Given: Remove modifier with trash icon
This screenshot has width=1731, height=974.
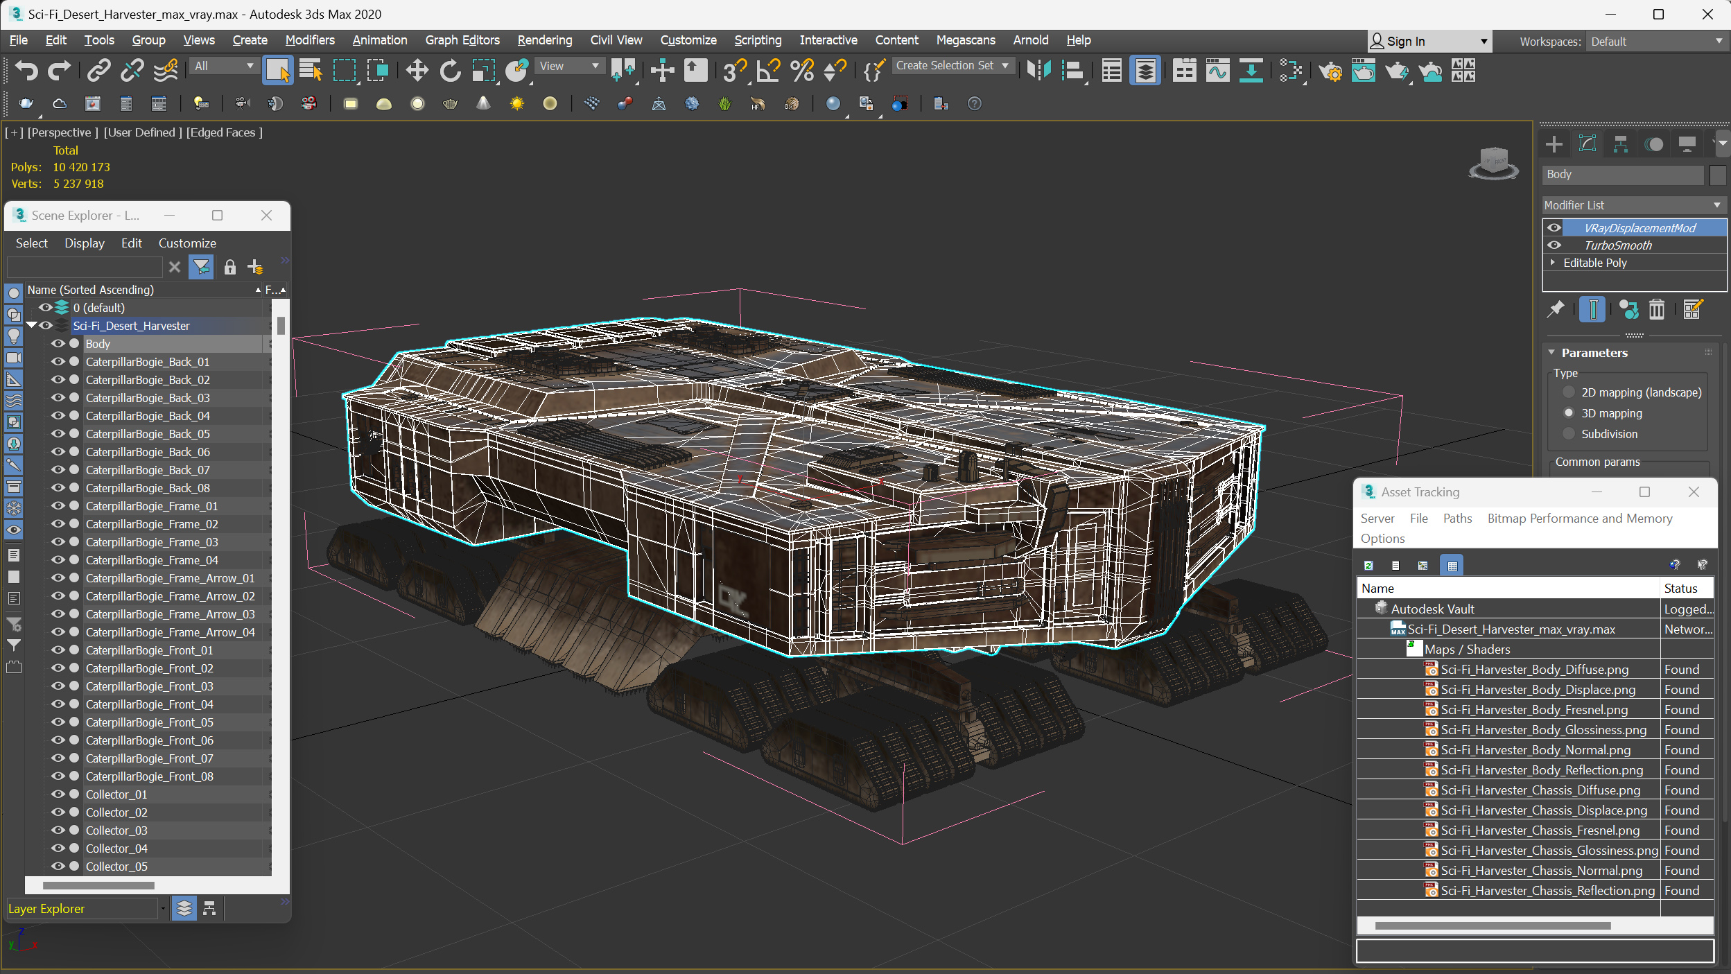Looking at the screenshot, I should pos(1656,309).
